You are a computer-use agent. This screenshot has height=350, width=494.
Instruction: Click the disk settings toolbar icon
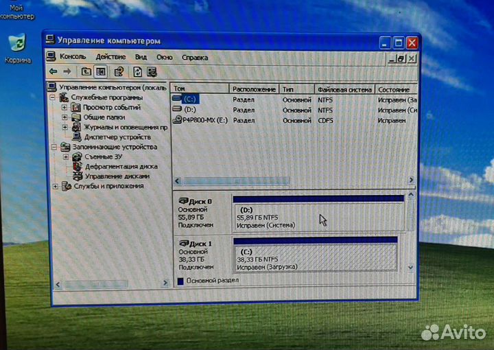[152, 72]
